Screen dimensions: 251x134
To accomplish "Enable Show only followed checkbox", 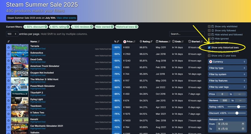I will (x=209, y=30).
